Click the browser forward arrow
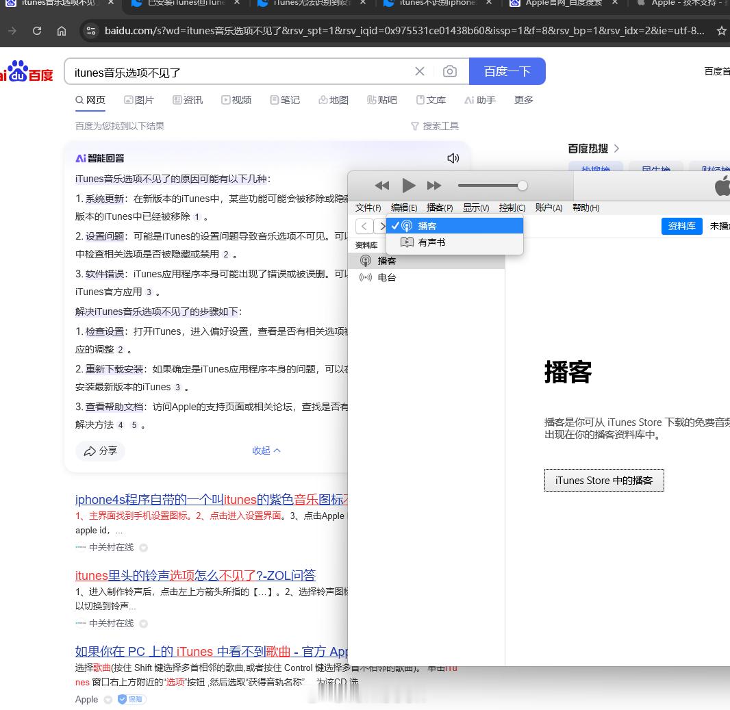 [12, 31]
